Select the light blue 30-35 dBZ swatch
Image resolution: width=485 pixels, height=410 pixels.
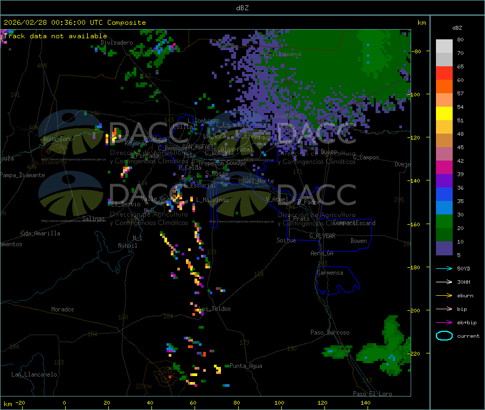pyautogui.click(x=444, y=208)
